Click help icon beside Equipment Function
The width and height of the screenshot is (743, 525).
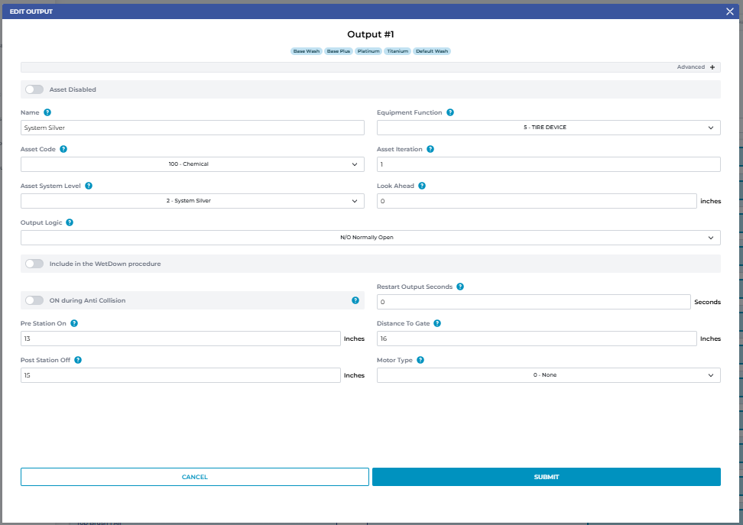coord(450,112)
